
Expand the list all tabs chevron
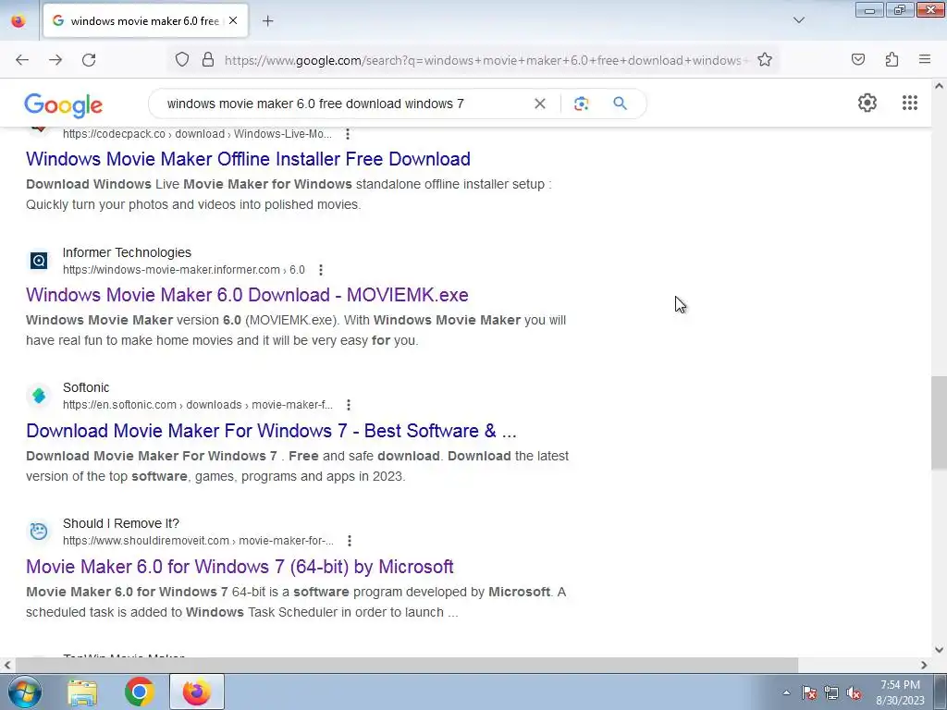tap(798, 21)
